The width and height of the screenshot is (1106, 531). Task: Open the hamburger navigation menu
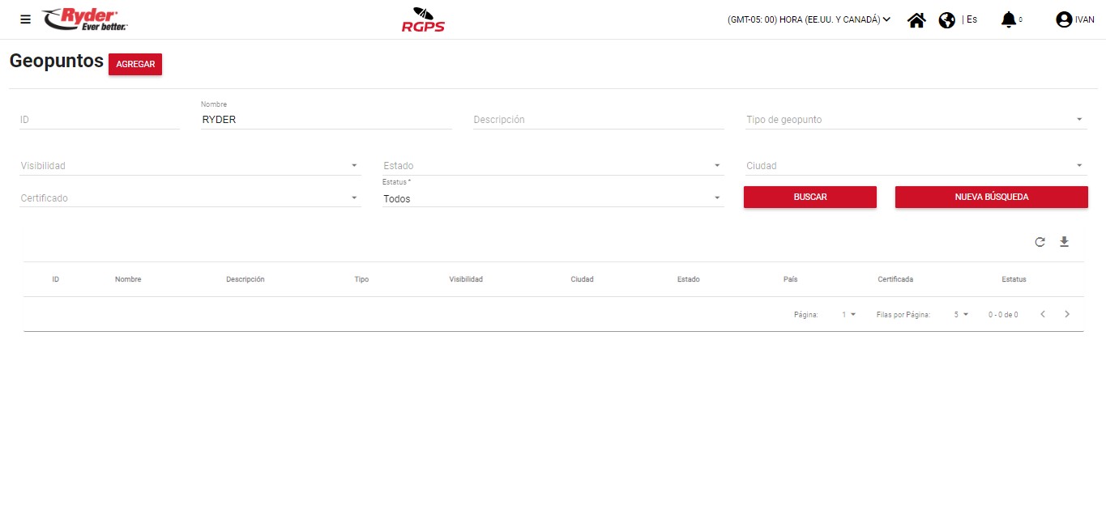[25, 19]
